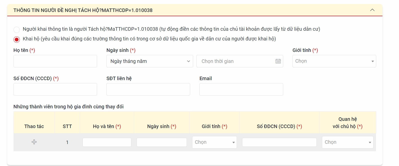Viewport: 399px width, 166px height.
Task: Collapse the section using the top-right chevron
Action: coord(372,10)
